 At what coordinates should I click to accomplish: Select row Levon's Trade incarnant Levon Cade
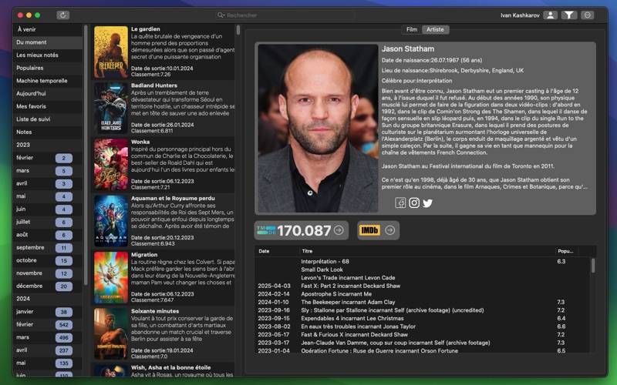(x=423, y=277)
